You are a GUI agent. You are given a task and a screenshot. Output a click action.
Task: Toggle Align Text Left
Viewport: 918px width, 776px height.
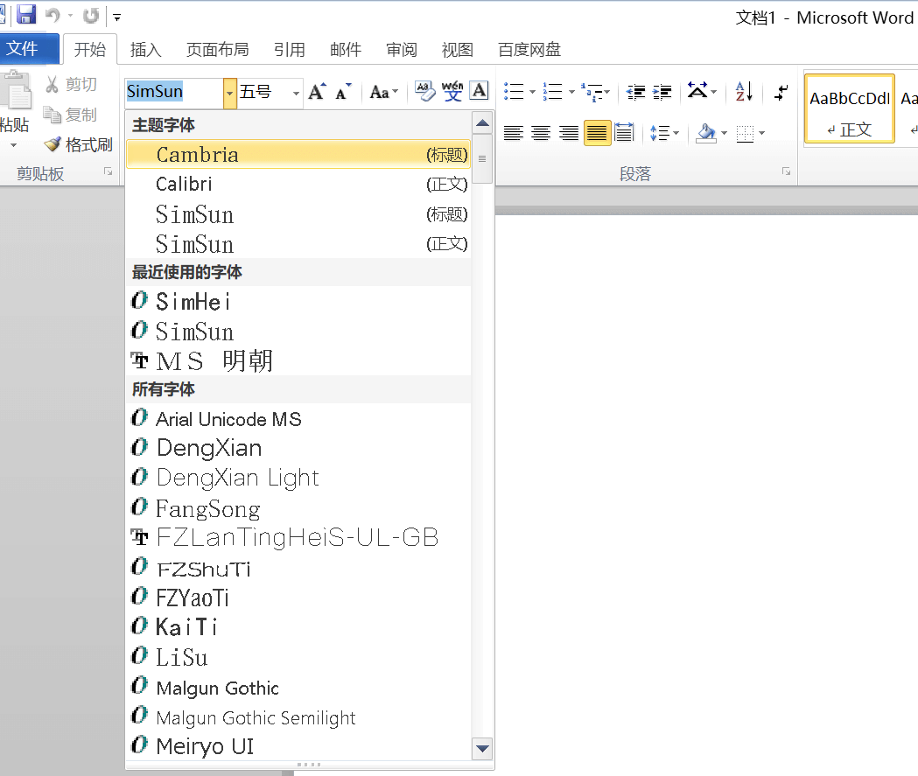pyautogui.click(x=513, y=133)
